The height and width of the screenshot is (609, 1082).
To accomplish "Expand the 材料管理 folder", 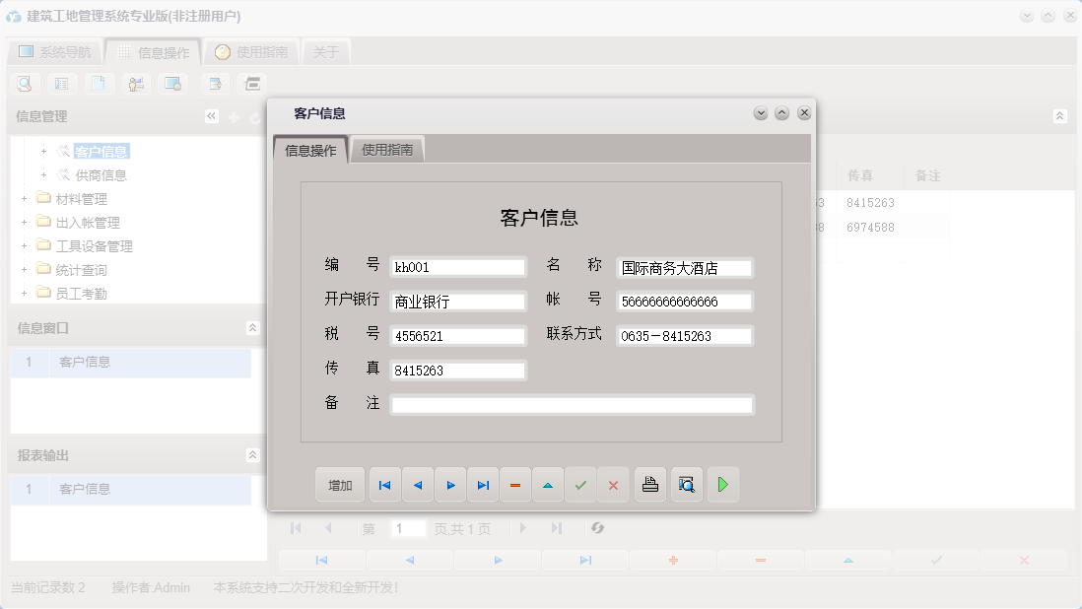I will tap(23, 198).
